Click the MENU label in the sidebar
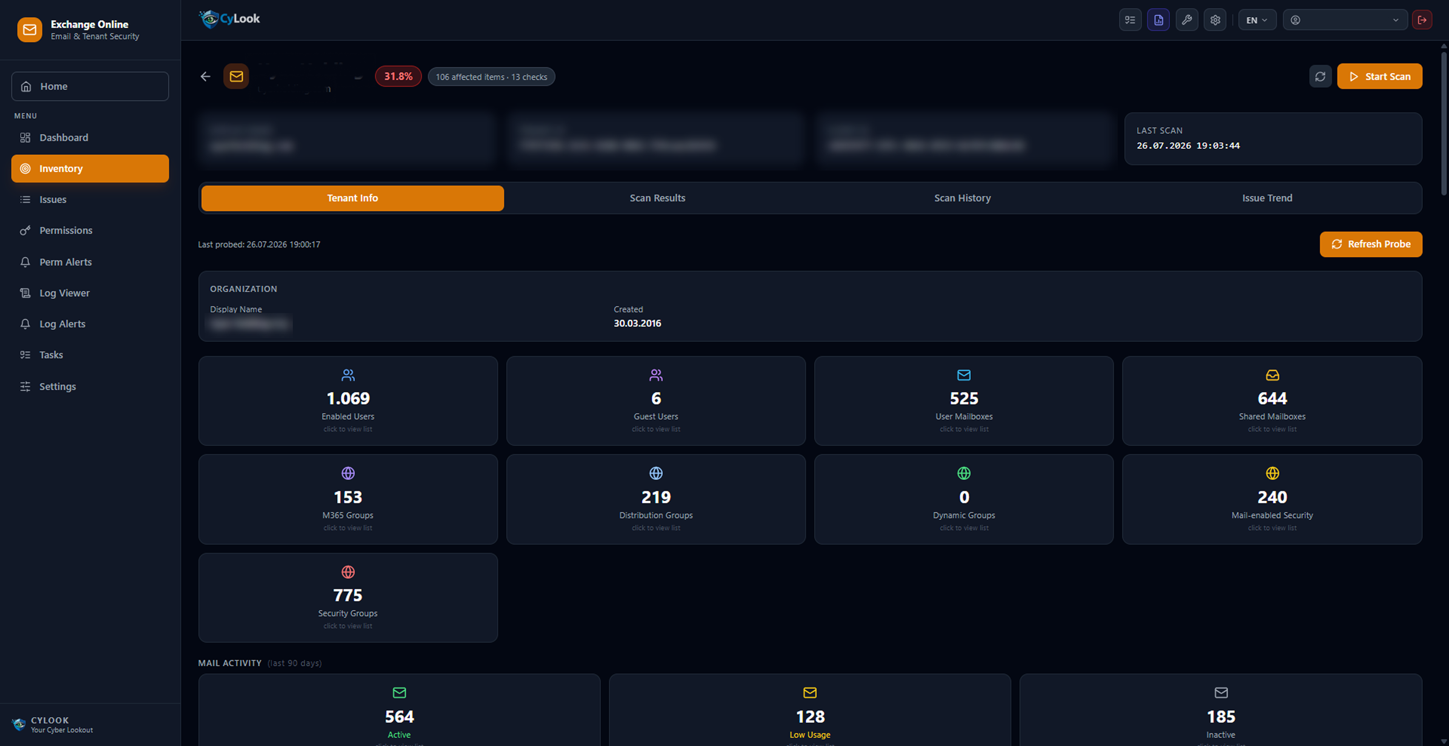Screen dimensions: 1449x746 (x=25, y=116)
